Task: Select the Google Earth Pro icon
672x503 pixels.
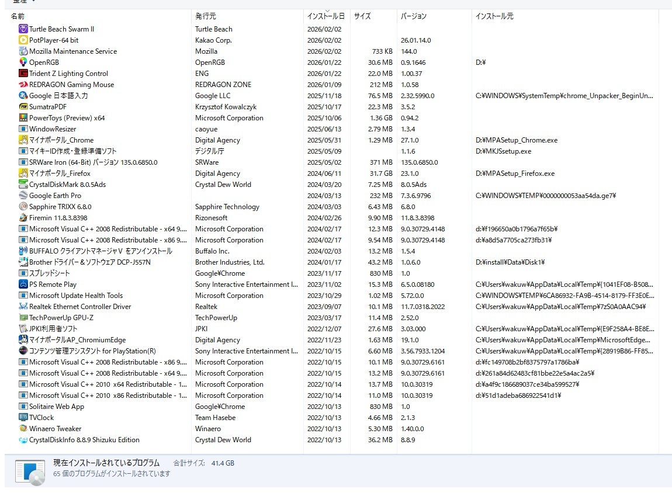Action: [x=23, y=196]
